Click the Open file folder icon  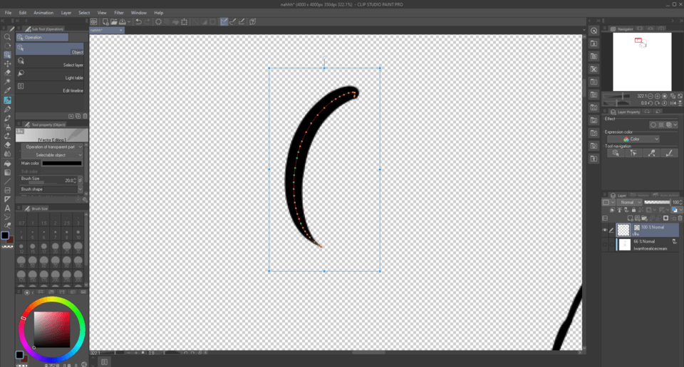pyautogui.click(x=114, y=21)
